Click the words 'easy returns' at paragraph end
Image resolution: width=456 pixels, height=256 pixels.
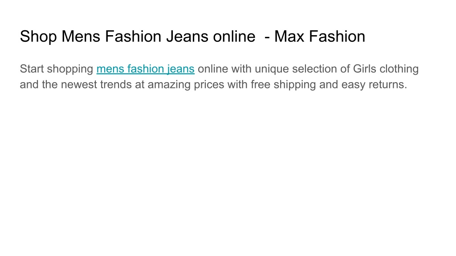(x=374, y=85)
